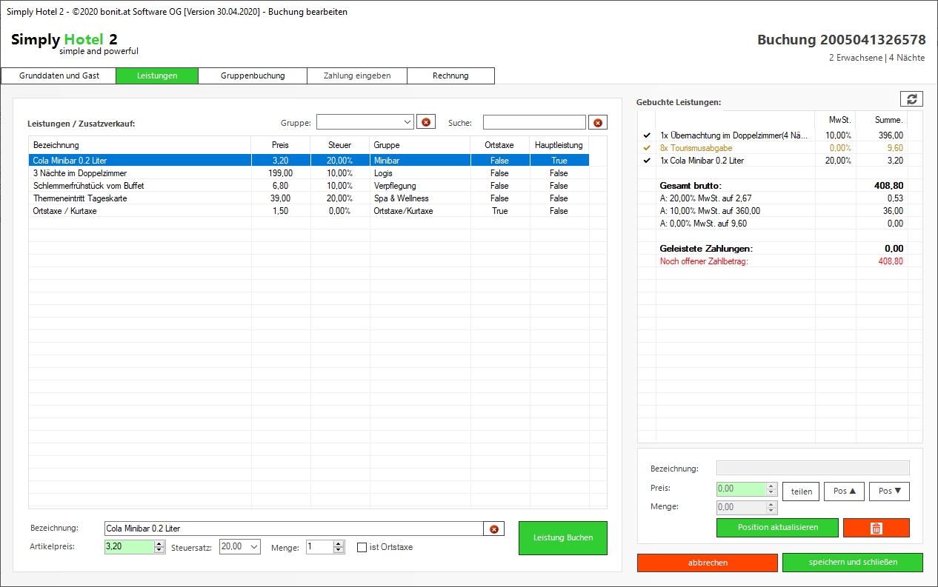Increase Menge using the up arrow
Image resolution: width=938 pixels, height=587 pixels.
tap(339, 544)
